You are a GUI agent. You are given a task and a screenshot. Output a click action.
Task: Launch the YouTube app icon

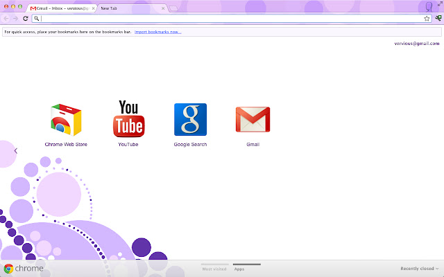click(129, 118)
